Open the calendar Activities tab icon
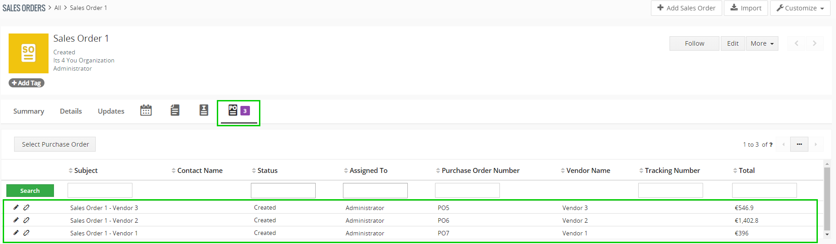 pyautogui.click(x=146, y=110)
